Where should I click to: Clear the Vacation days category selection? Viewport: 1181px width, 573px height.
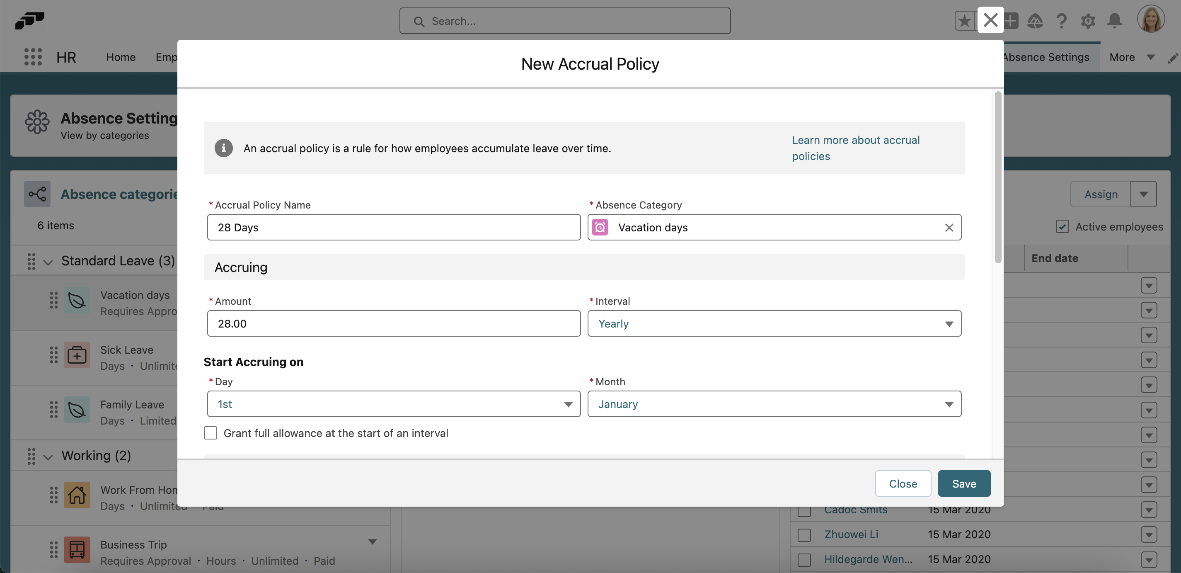(x=949, y=228)
